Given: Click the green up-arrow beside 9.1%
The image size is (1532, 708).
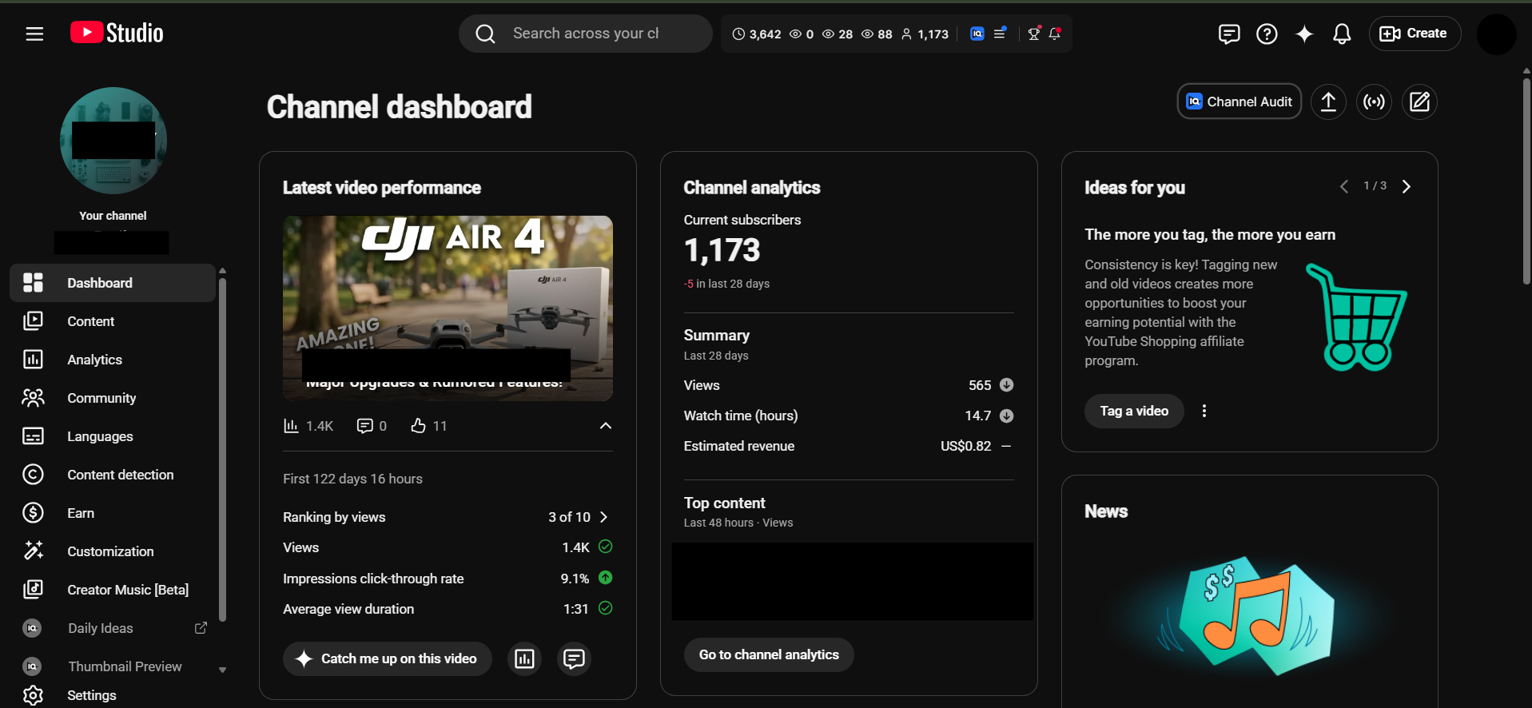Looking at the screenshot, I should 606,578.
